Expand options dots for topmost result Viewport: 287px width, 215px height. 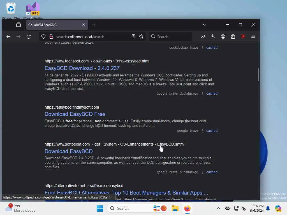202,48
